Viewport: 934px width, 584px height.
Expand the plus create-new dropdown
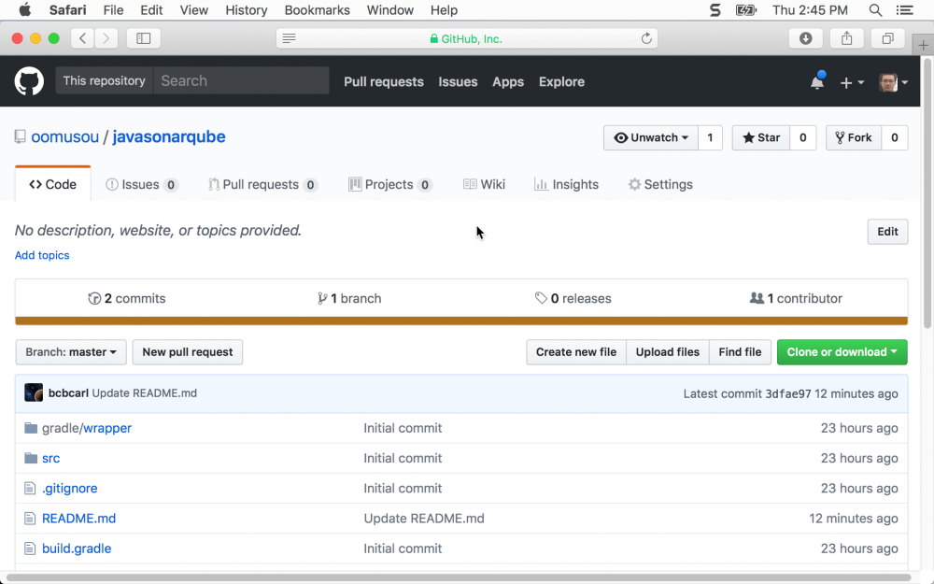[x=852, y=82]
